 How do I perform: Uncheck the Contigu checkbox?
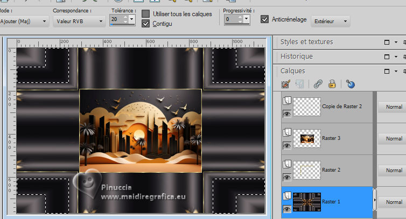pyautogui.click(x=145, y=24)
